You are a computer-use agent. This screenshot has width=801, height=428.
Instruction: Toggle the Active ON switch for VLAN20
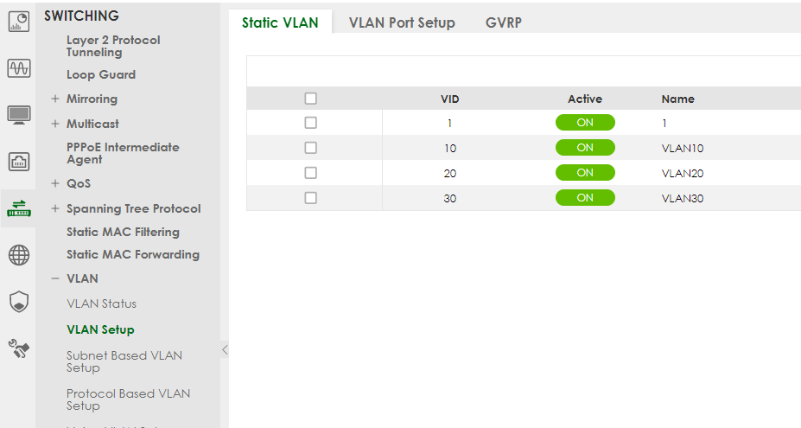click(585, 173)
